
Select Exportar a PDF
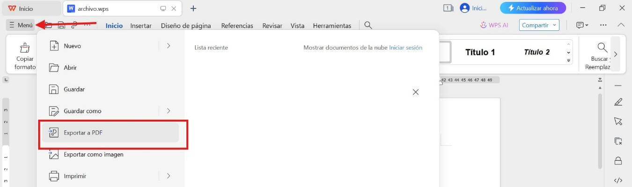pos(110,133)
